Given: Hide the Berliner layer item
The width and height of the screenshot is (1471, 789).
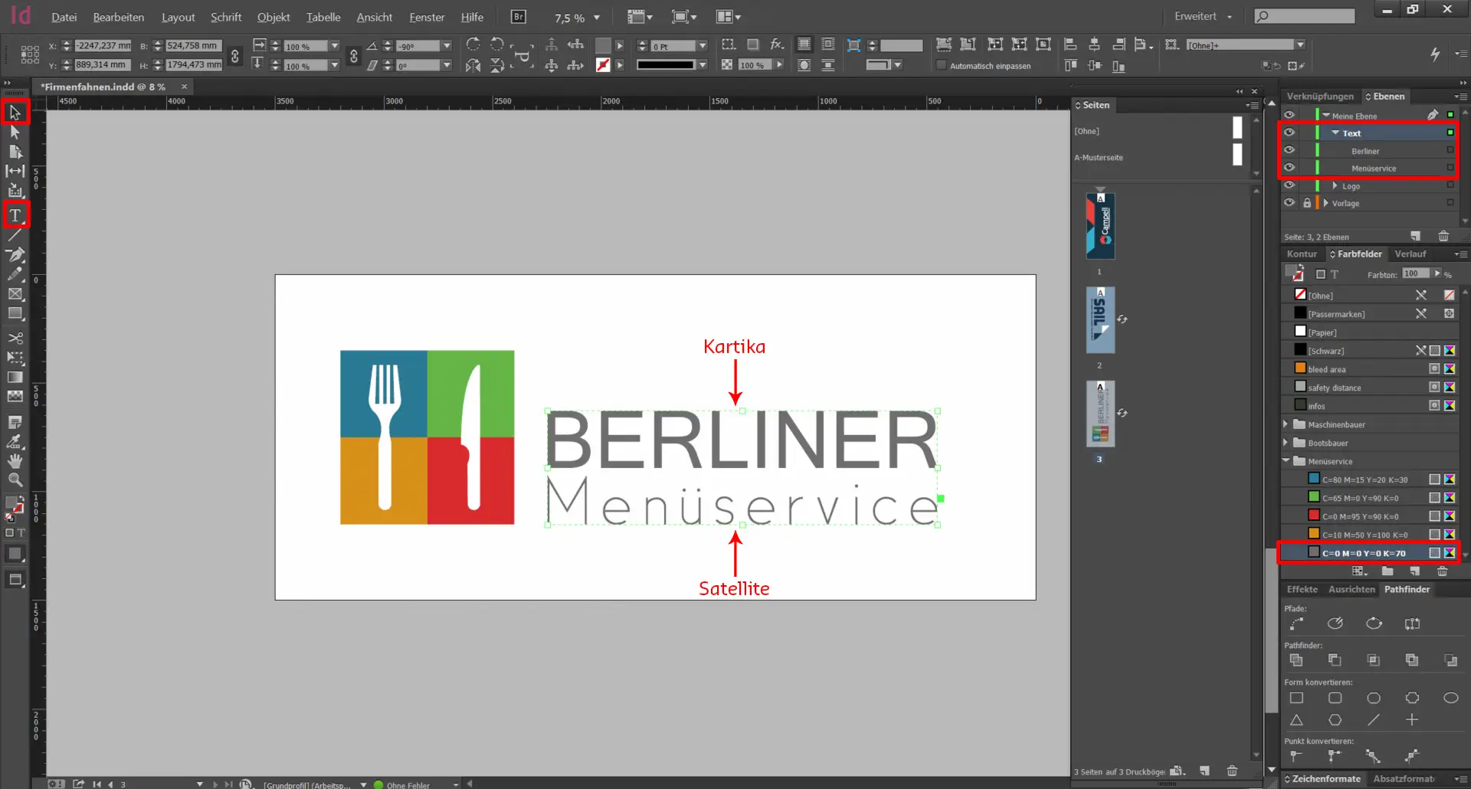Looking at the screenshot, I should coord(1289,150).
